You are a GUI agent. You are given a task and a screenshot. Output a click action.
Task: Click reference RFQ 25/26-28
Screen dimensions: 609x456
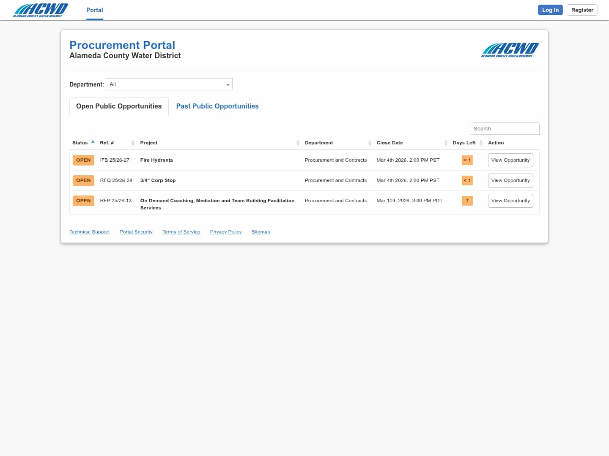[116, 181]
